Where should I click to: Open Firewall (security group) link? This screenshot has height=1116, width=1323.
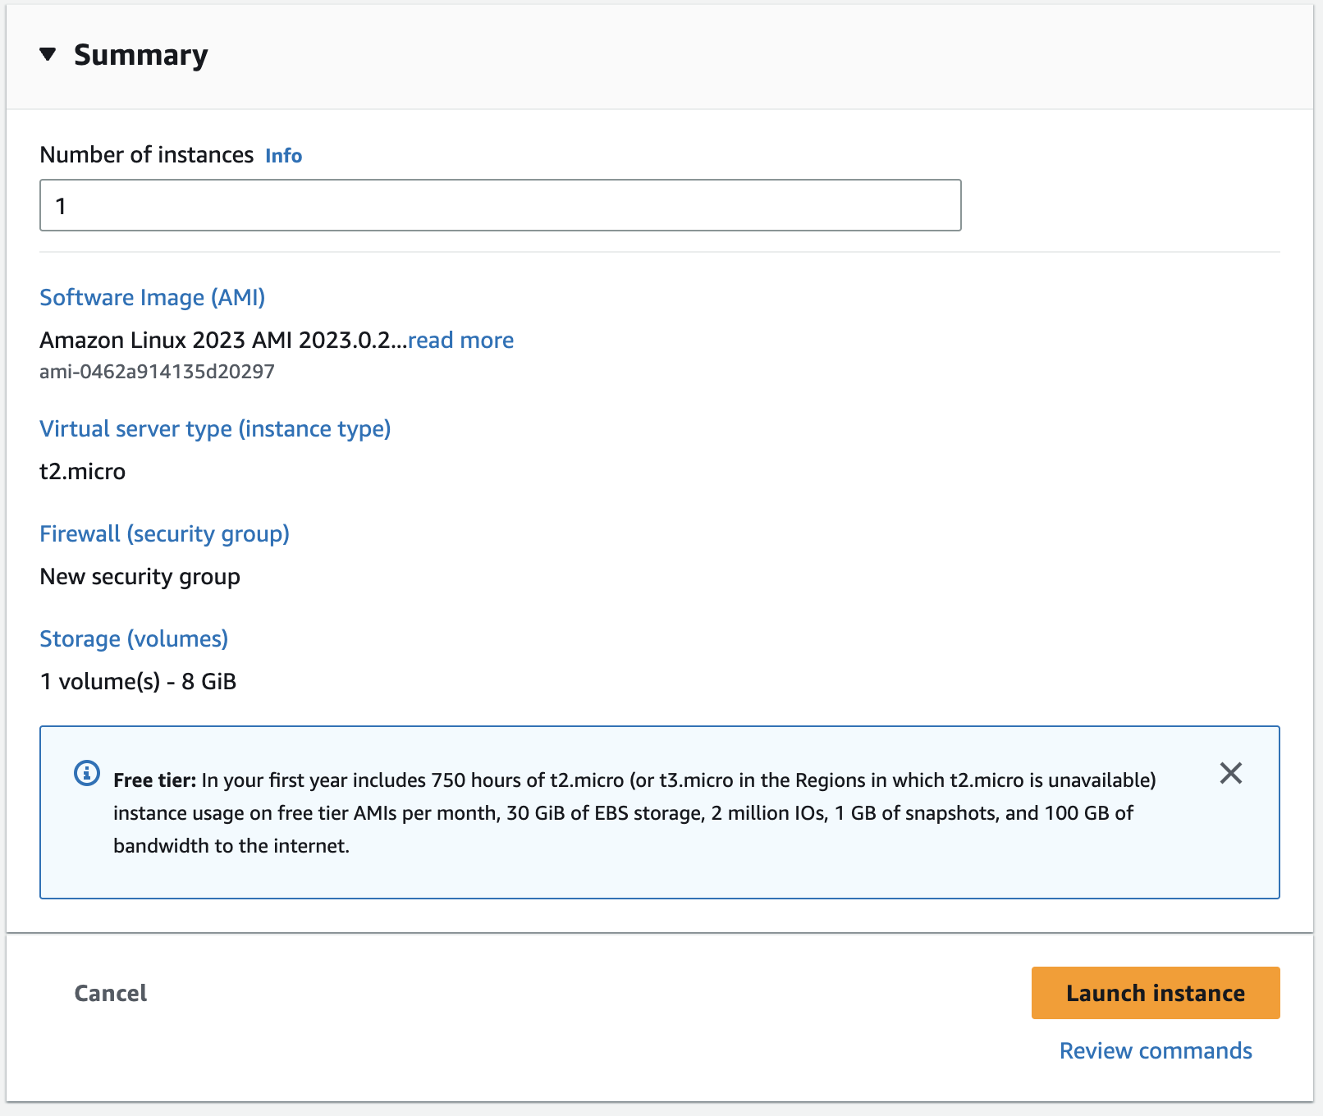[x=164, y=533]
